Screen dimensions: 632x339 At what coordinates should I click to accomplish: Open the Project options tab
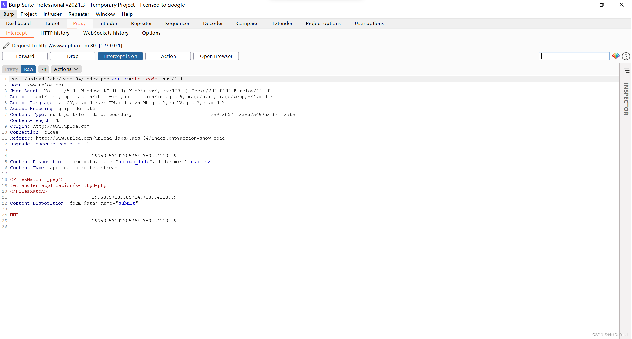(323, 23)
